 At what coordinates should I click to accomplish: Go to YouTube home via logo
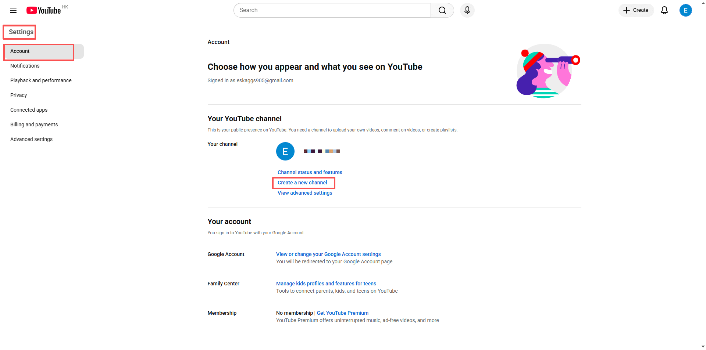pos(43,10)
